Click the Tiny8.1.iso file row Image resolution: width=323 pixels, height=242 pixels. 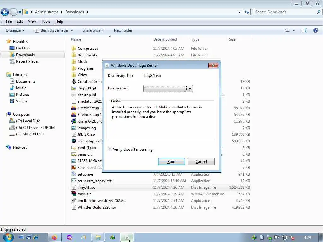tap(161, 187)
